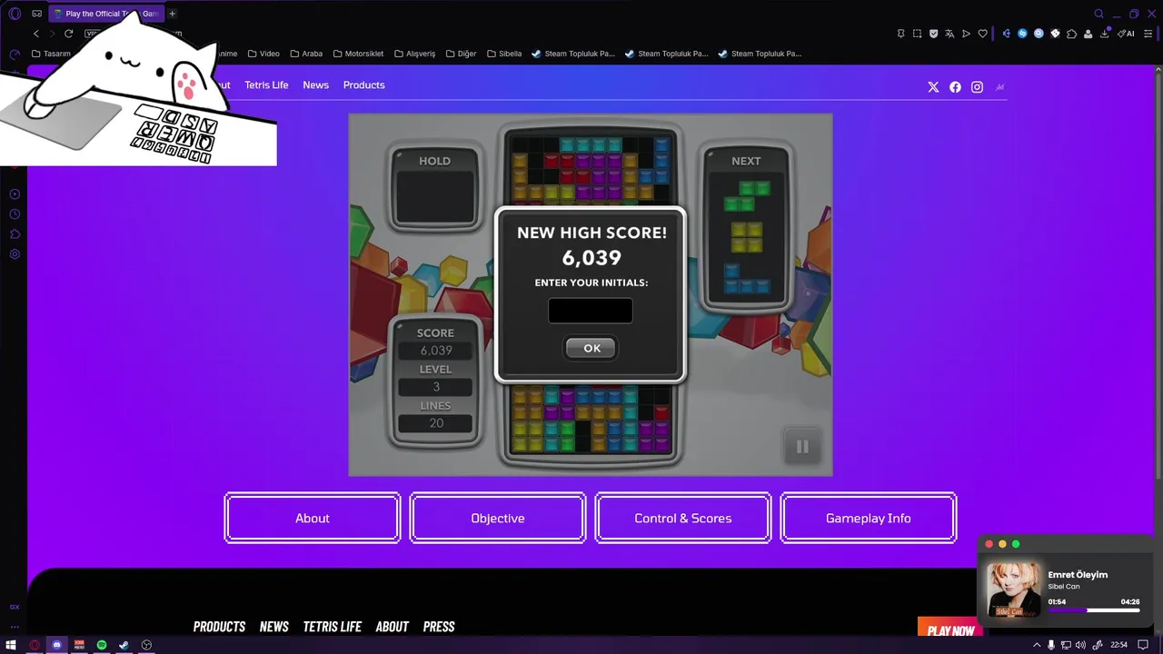Open the first Steam Topluluk Pa... bookmark

(573, 54)
